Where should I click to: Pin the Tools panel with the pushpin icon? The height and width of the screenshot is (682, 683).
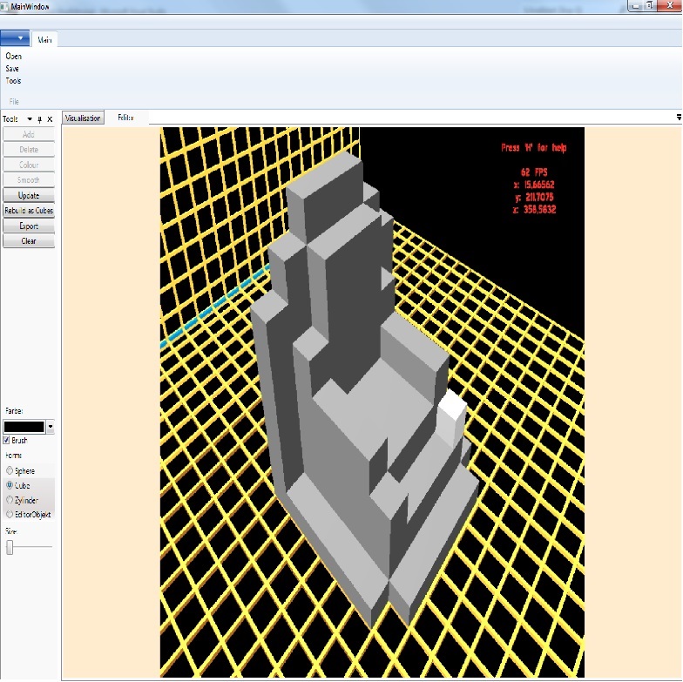[x=40, y=118]
